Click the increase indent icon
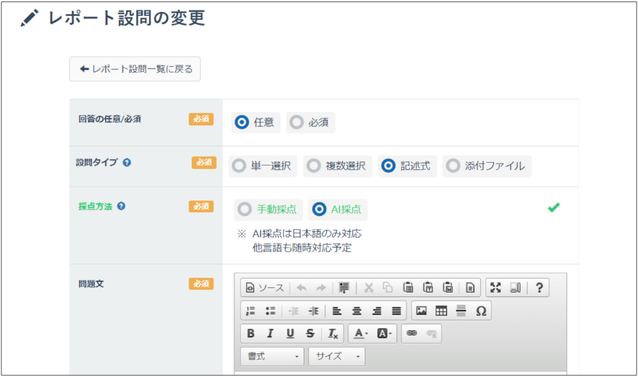The width and height of the screenshot is (638, 376). (x=313, y=311)
